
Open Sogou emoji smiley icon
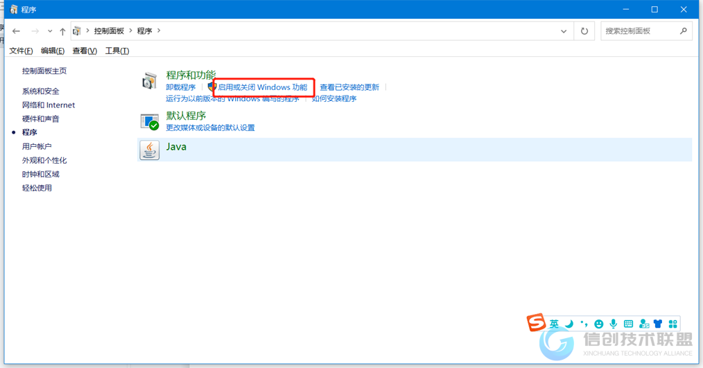(x=598, y=324)
